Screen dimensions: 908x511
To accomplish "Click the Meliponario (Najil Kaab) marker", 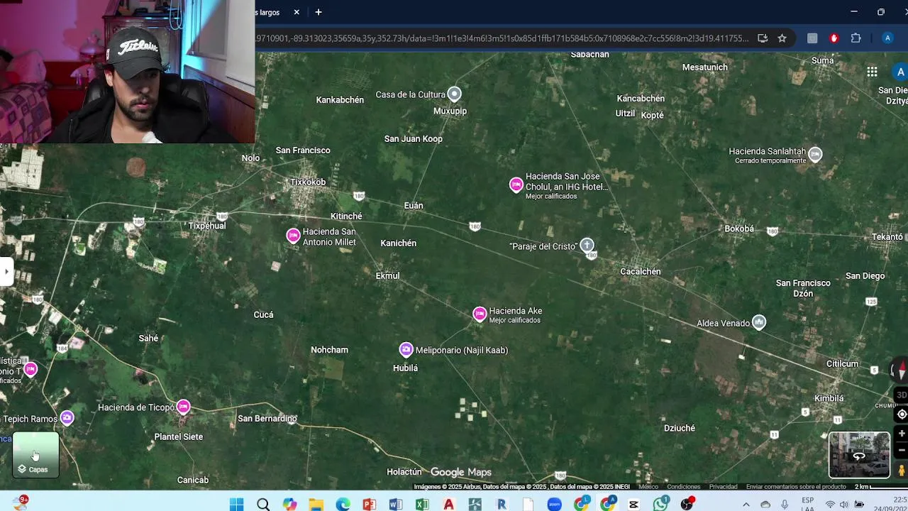I will [406, 349].
